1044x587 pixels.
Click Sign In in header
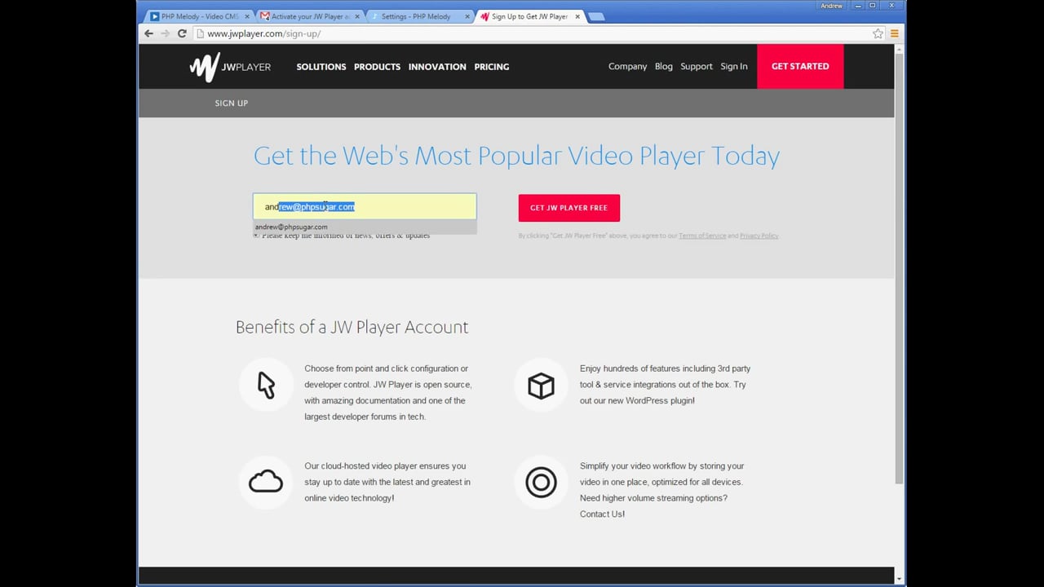734,67
